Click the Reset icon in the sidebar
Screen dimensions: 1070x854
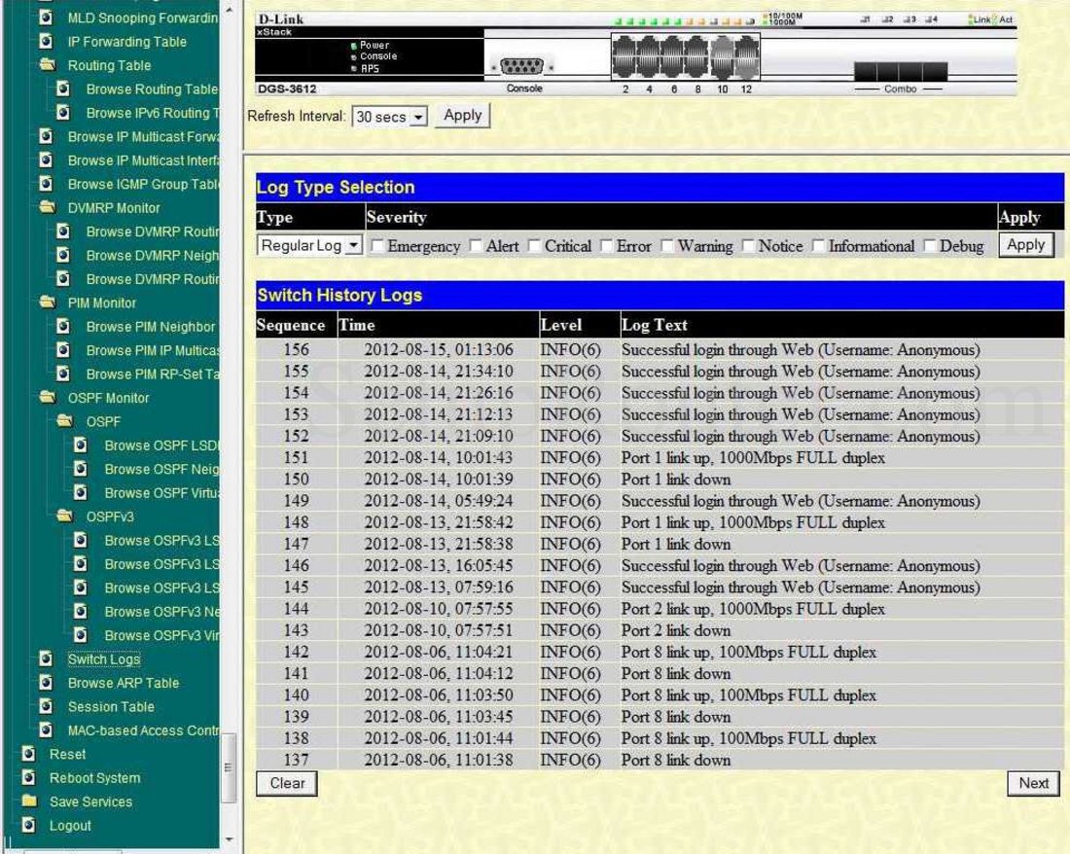coord(27,754)
